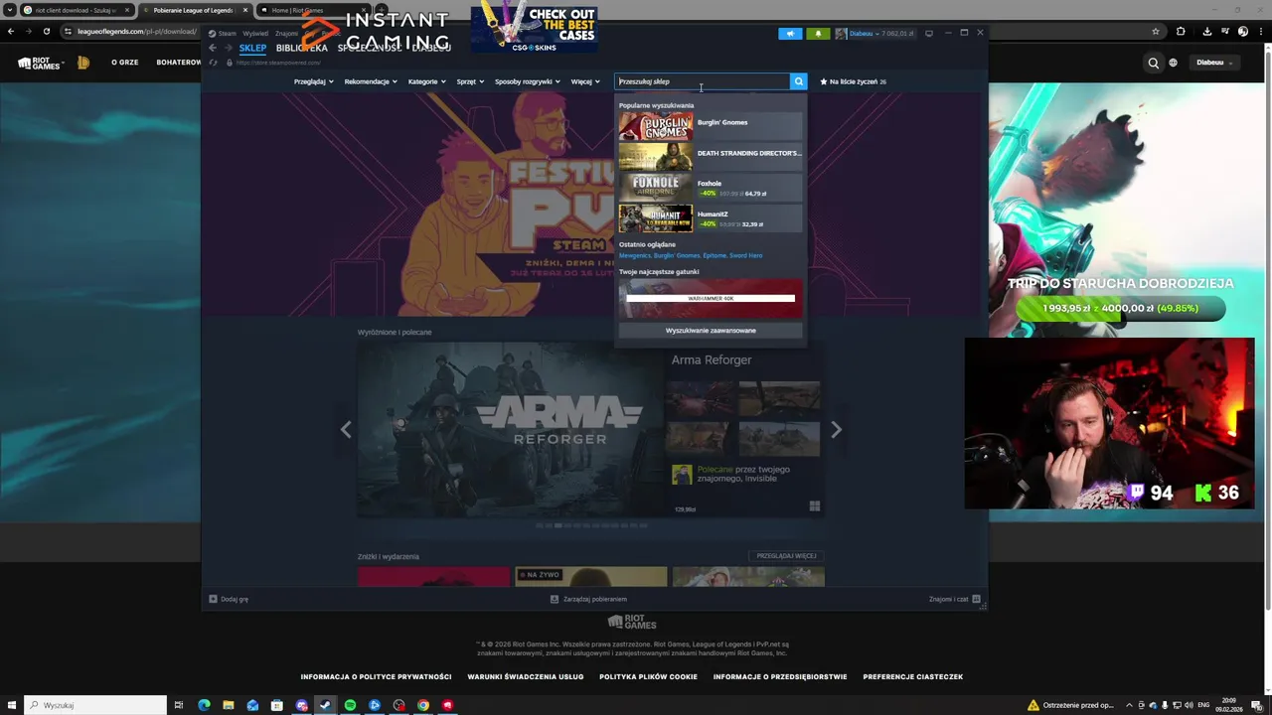The width and height of the screenshot is (1272, 715).
Task: Open Chrome tab search dropdown arrow
Action: tap(10, 10)
